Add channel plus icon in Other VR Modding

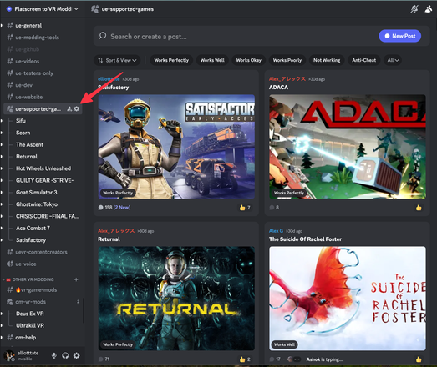76,279
